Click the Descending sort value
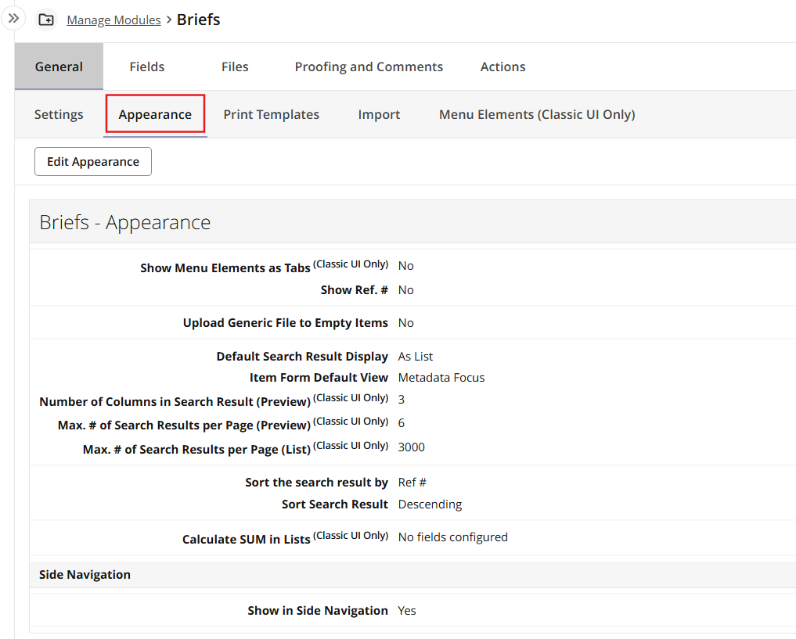This screenshot has height=639, width=796. (430, 504)
